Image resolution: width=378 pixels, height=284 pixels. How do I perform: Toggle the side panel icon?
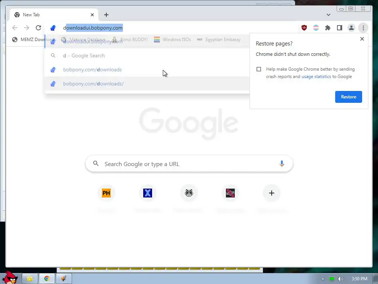[340, 28]
